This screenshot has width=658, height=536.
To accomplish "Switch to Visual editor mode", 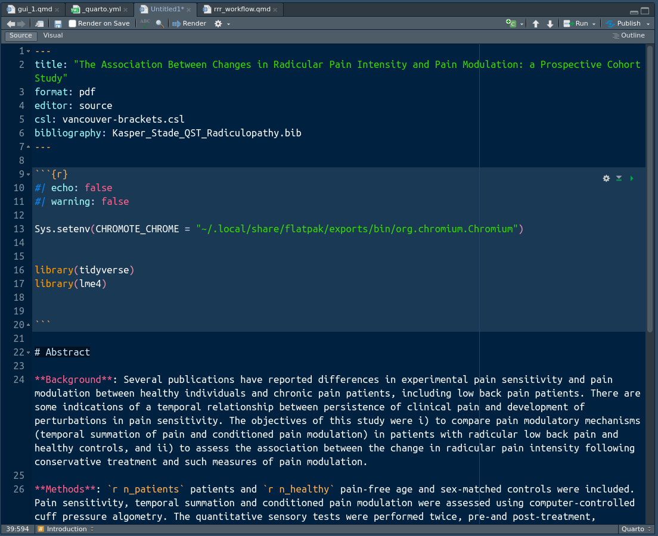I will pos(53,36).
